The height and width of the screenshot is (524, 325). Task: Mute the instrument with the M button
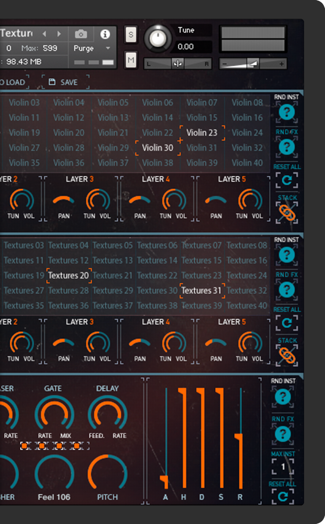tap(131, 60)
